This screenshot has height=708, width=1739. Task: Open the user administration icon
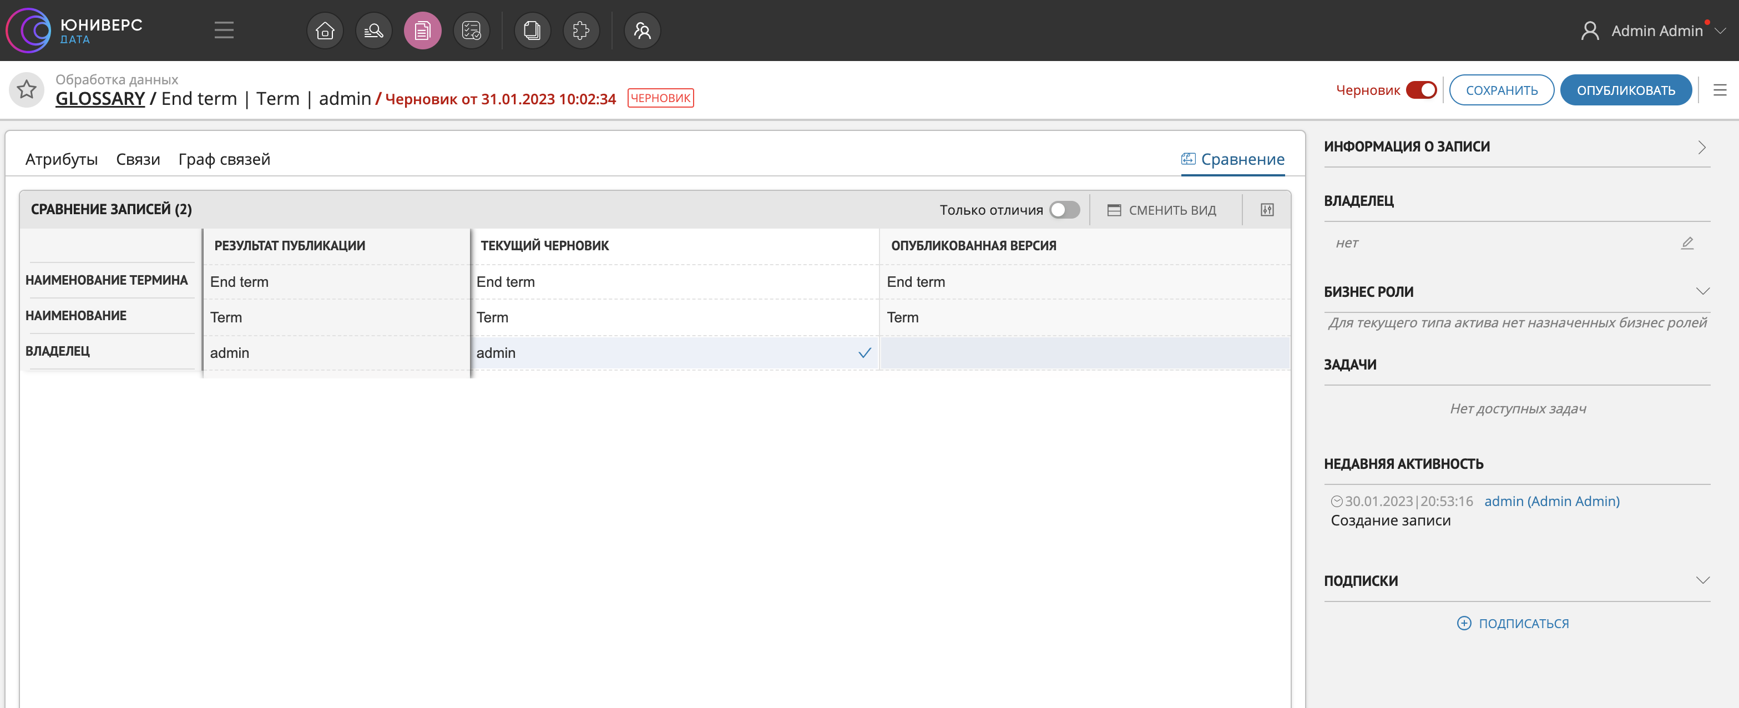642,31
